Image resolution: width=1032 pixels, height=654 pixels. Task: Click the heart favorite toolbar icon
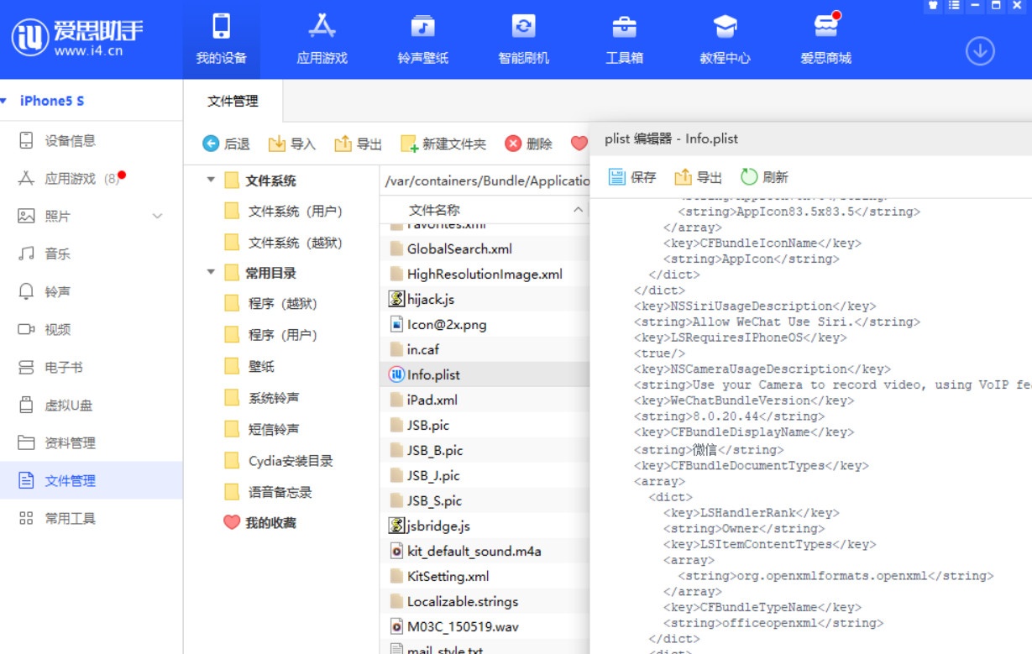pos(579,144)
